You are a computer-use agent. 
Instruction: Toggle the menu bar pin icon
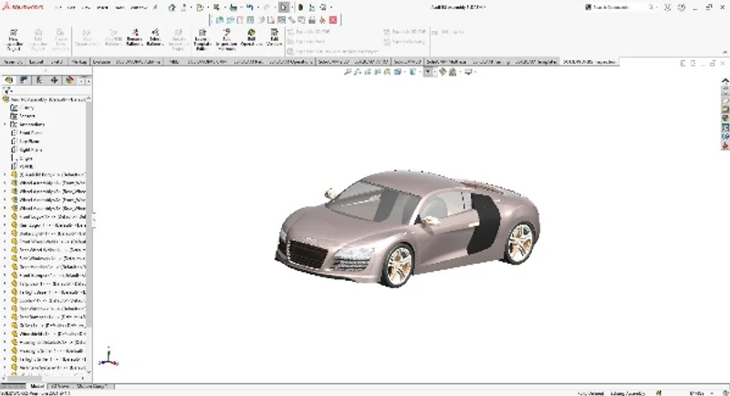pyautogui.click(x=155, y=7)
